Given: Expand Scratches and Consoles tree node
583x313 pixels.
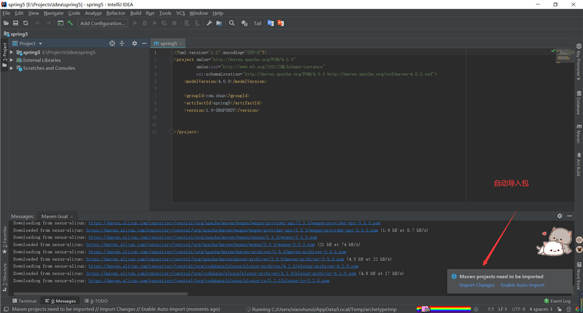Looking at the screenshot, I should [12, 68].
